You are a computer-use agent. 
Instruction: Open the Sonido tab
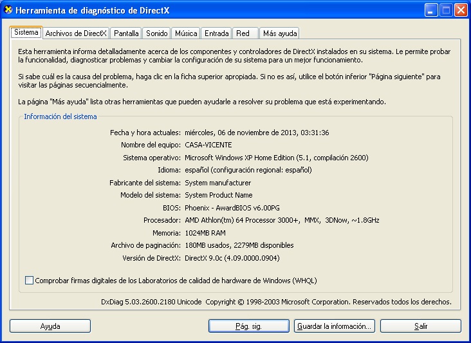coord(156,33)
